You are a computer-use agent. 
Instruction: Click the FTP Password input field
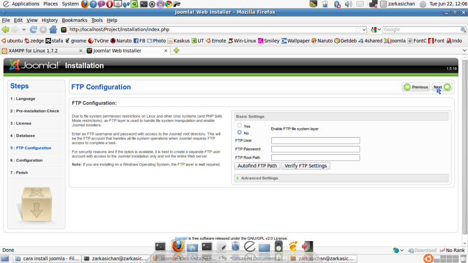(x=316, y=149)
